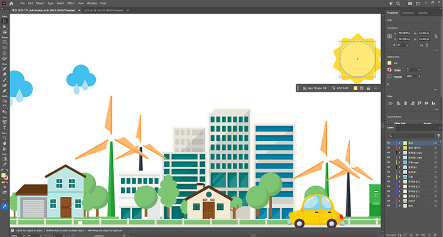
Task: Select the Ellipse tool
Action: [5, 48]
